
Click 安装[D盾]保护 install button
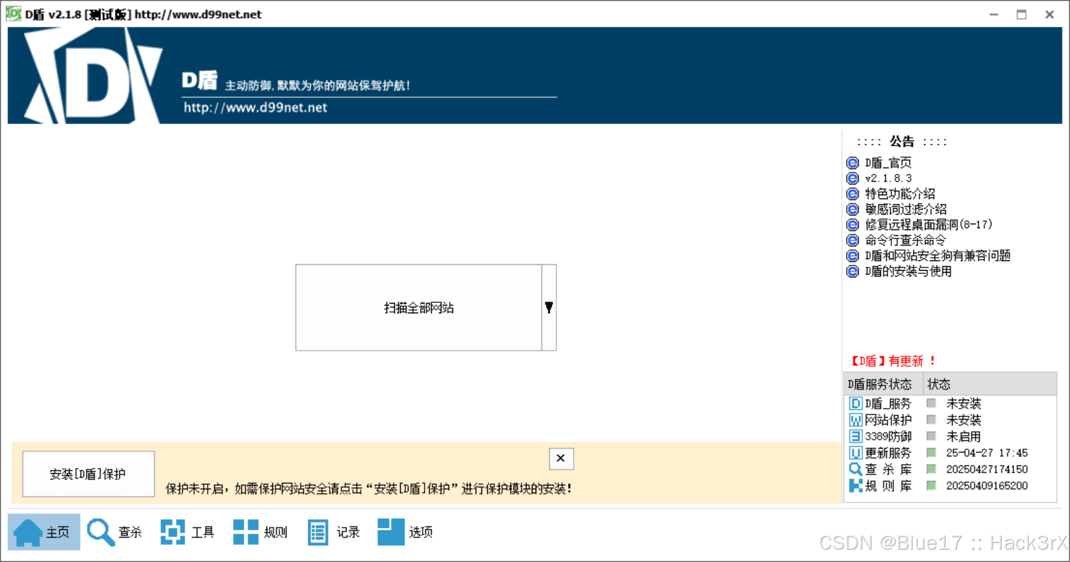[88, 474]
